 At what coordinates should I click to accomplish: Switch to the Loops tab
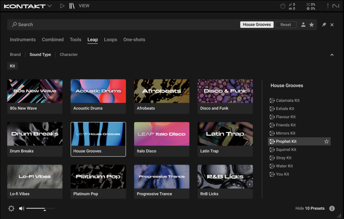click(110, 40)
